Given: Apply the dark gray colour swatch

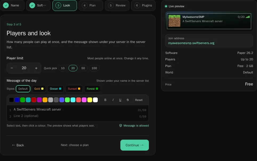Looking at the screenshot, I should pos(56,100).
